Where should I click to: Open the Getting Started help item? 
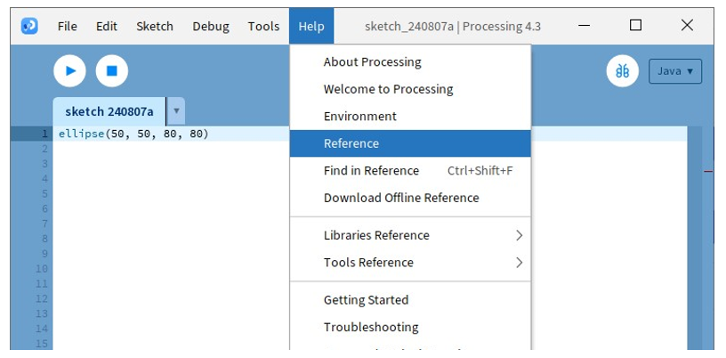(410, 300)
